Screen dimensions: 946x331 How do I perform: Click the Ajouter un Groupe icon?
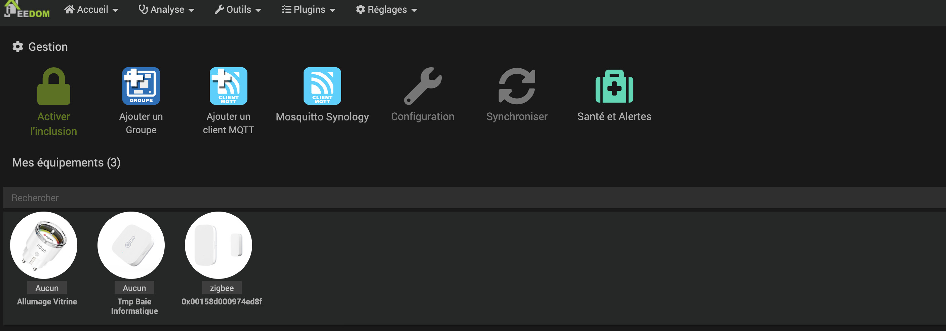click(x=141, y=86)
